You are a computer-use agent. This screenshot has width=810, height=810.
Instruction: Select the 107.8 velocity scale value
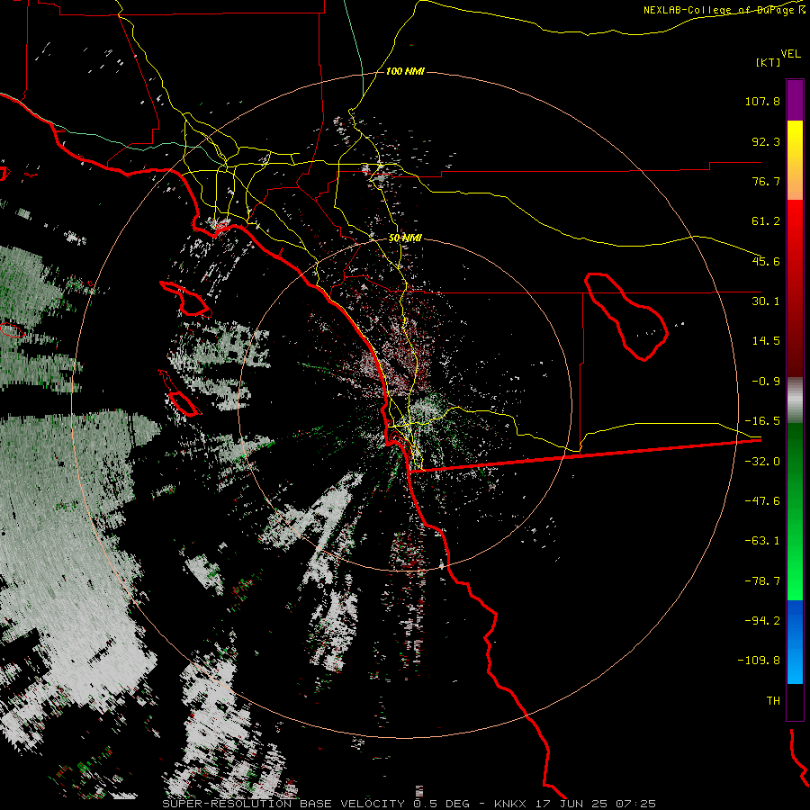click(x=762, y=101)
